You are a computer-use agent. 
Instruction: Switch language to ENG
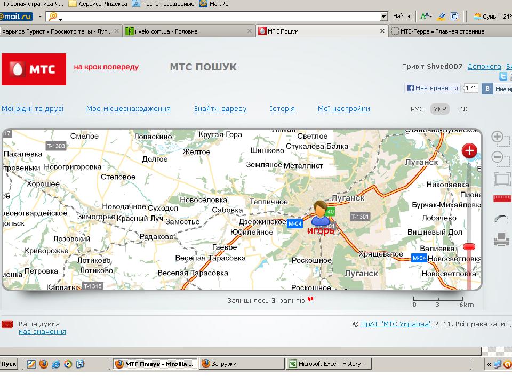(463, 109)
